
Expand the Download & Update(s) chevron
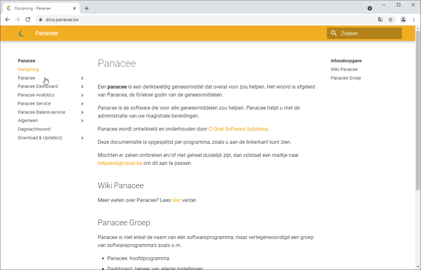[82, 138]
